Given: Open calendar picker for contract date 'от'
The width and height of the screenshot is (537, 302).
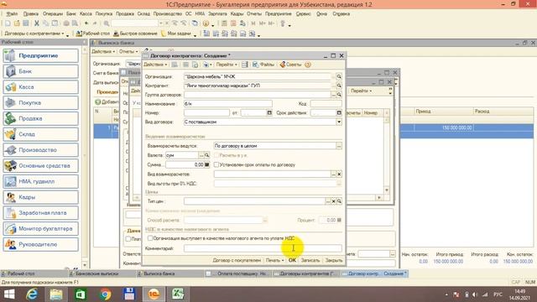Looking at the screenshot, I should (269, 112).
